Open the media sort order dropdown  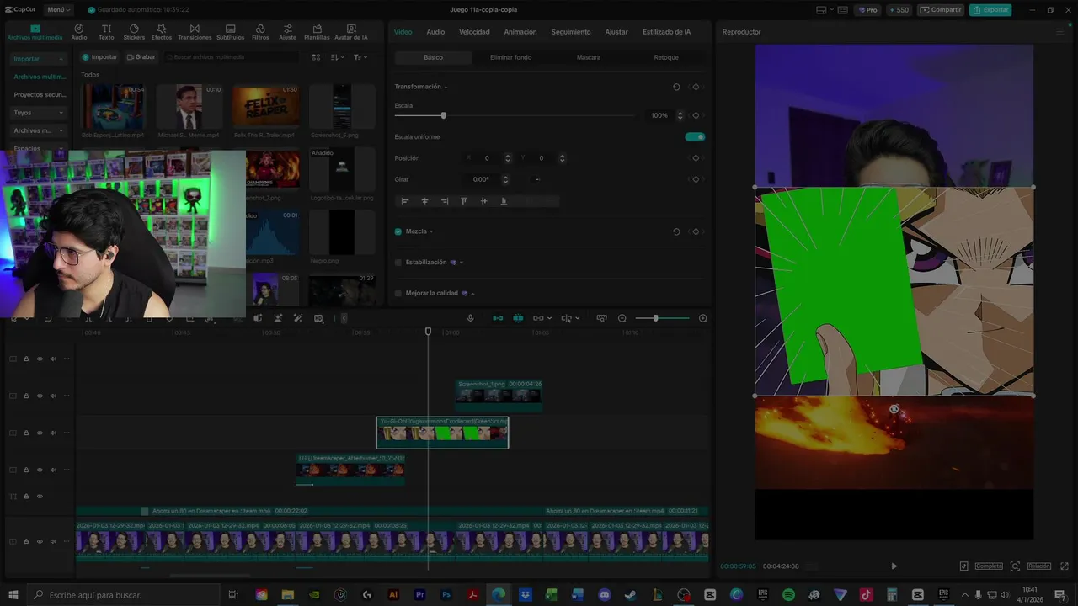point(337,57)
